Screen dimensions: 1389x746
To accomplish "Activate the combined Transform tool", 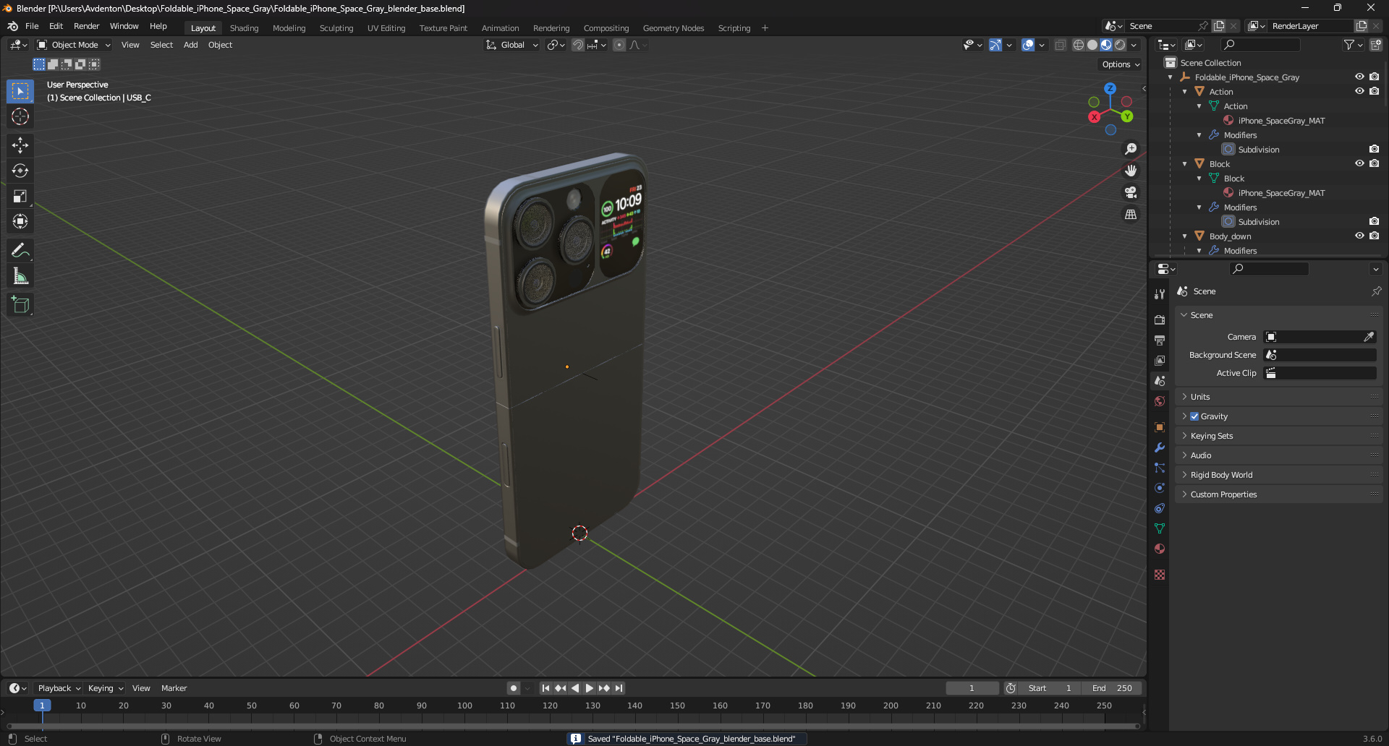I will 20,221.
